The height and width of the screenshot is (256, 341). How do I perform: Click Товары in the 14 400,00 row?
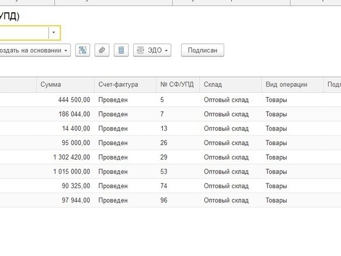click(x=276, y=129)
